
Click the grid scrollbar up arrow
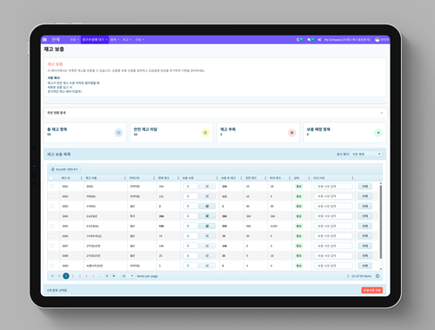coord(381,183)
